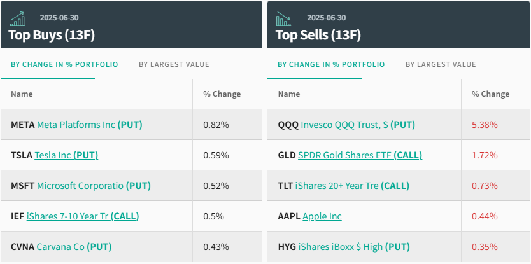
Task: Click the Carvana Co (PUT) link
Action: pyautogui.click(x=74, y=247)
